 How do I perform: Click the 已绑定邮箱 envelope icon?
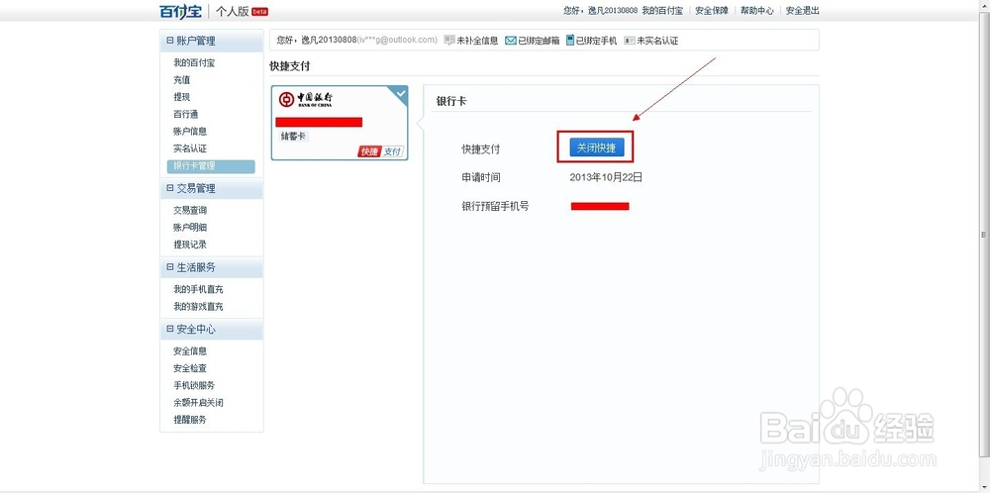[511, 41]
